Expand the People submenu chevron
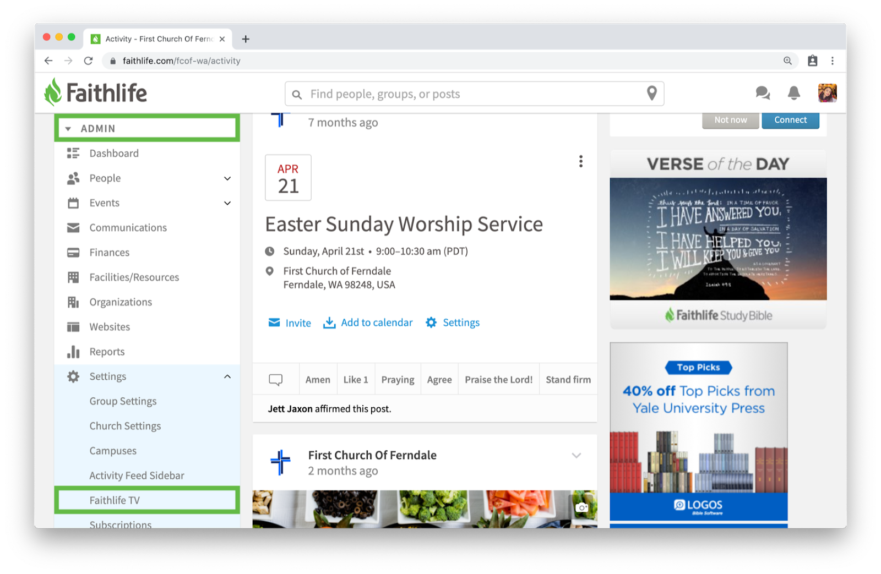Screen dimensions: 881x574 click(x=227, y=178)
